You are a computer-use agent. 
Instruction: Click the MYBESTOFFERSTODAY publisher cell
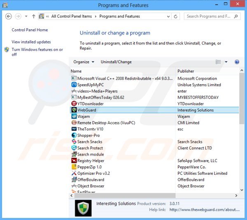click(x=198, y=97)
